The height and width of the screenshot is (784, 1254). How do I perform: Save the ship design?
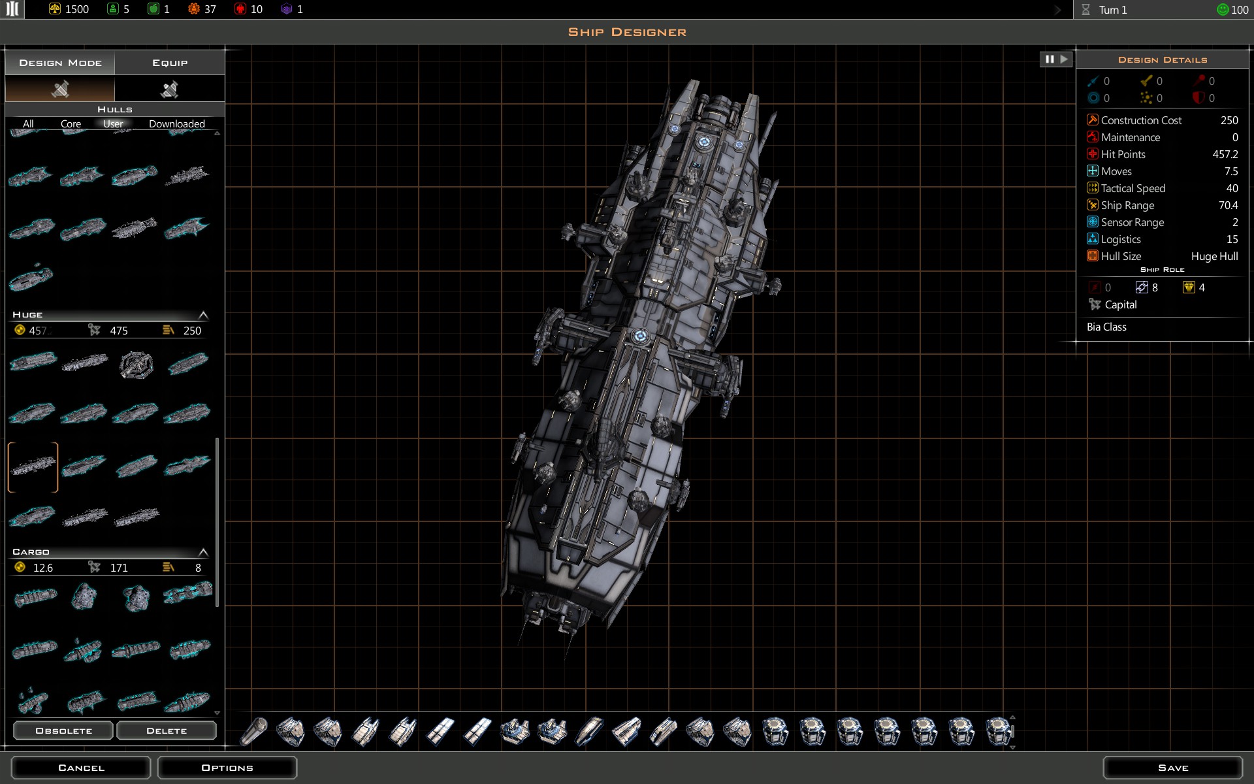(1173, 768)
